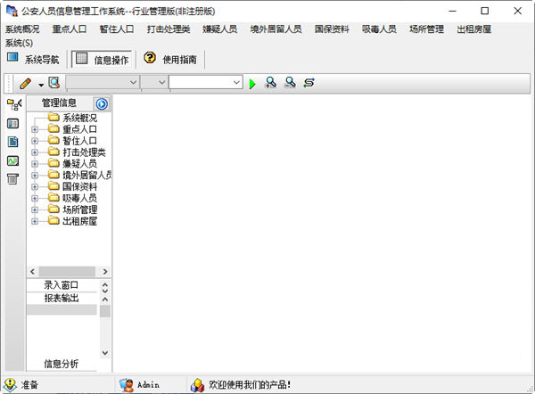Click the pencil edit icon in toolbar
The image size is (535, 394).
(x=25, y=83)
